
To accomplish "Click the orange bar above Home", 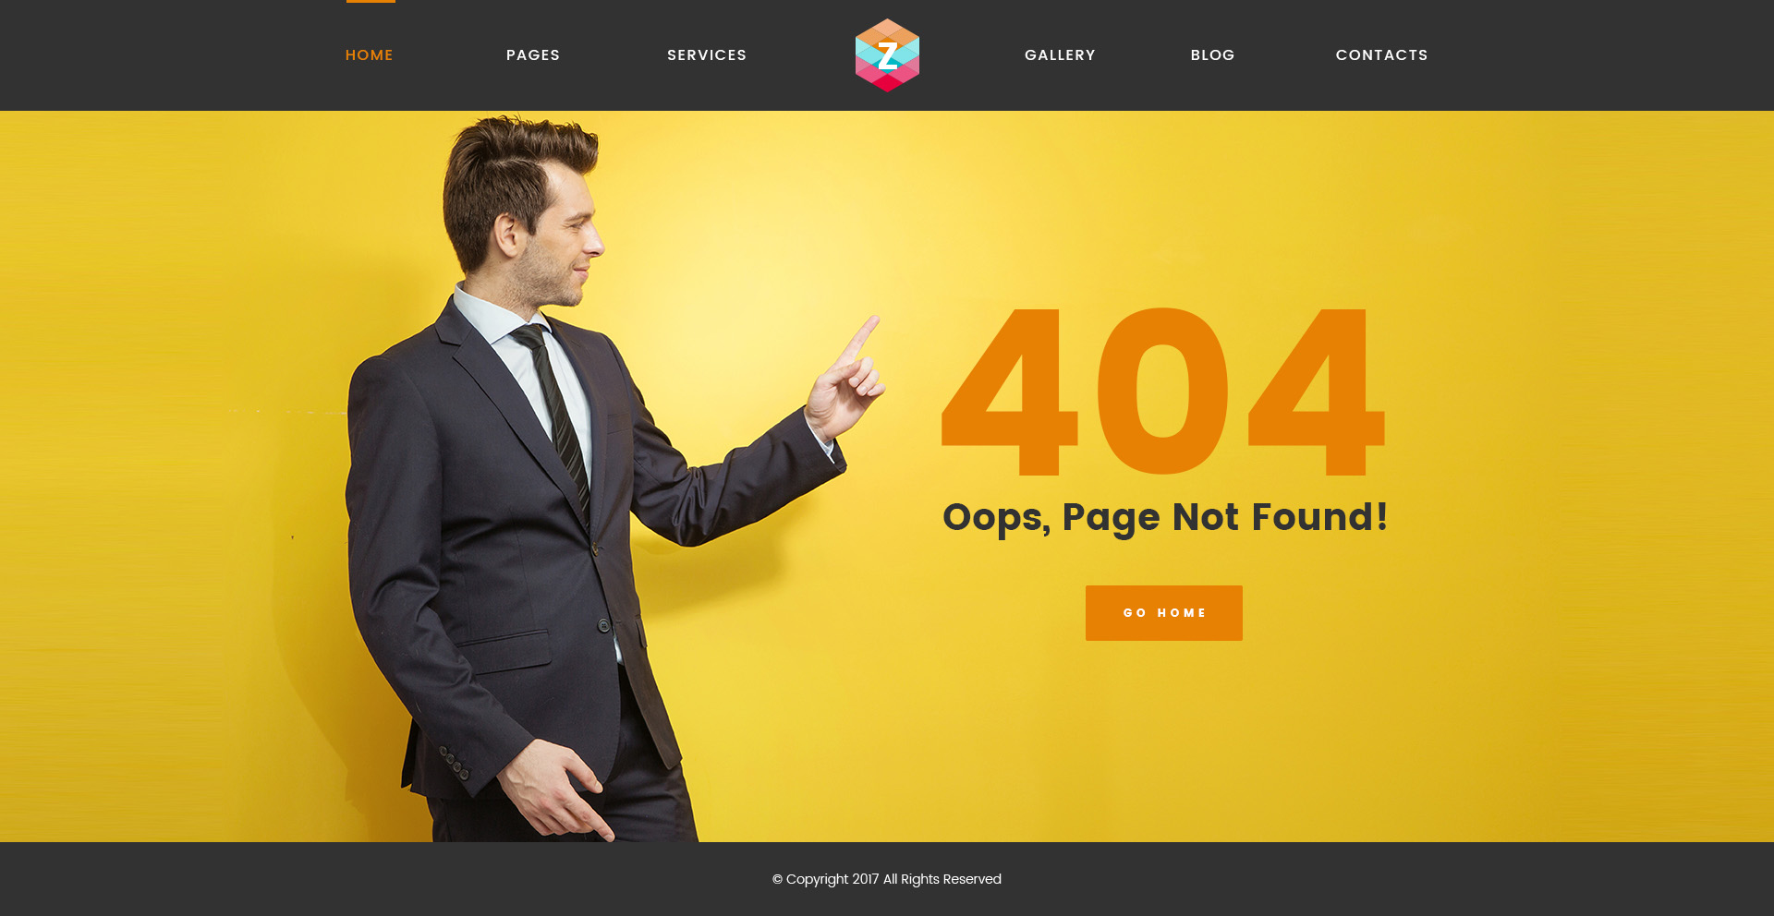I will tap(371, 2).
